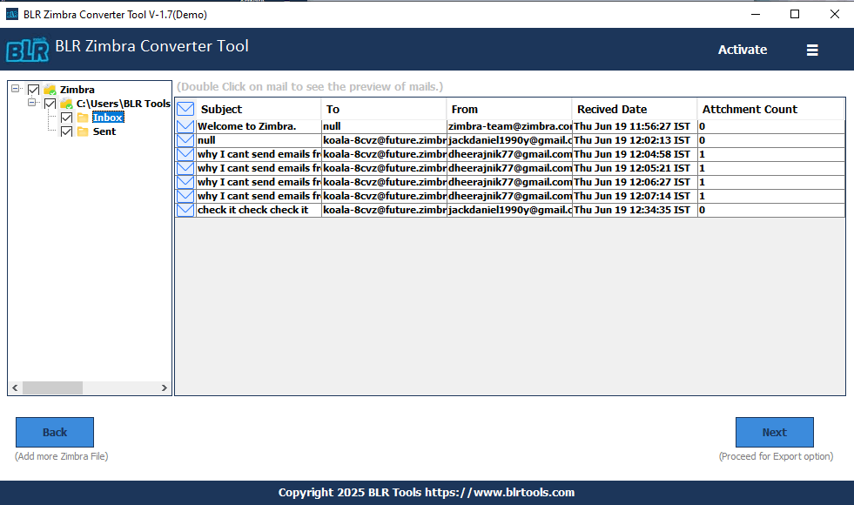Uncheck the Inbox folder checkbox

[66, 117]
